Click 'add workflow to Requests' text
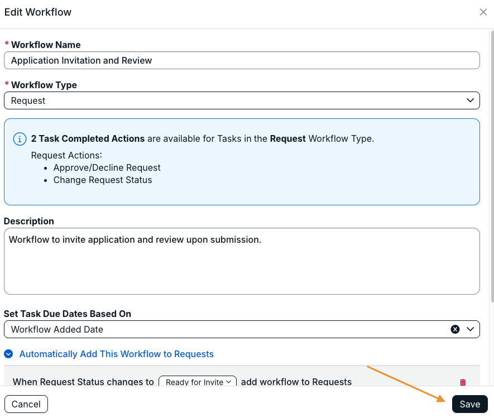 [296, 382]
